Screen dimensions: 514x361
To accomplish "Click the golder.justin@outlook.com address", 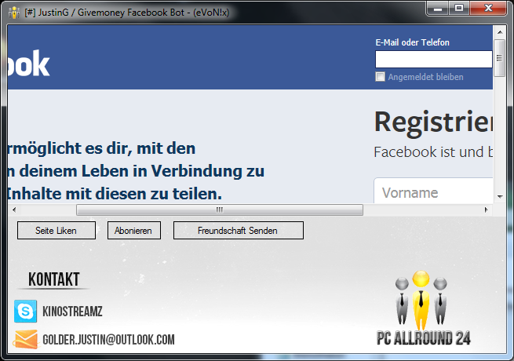I will pyautogui.click(x=108, y=340).
